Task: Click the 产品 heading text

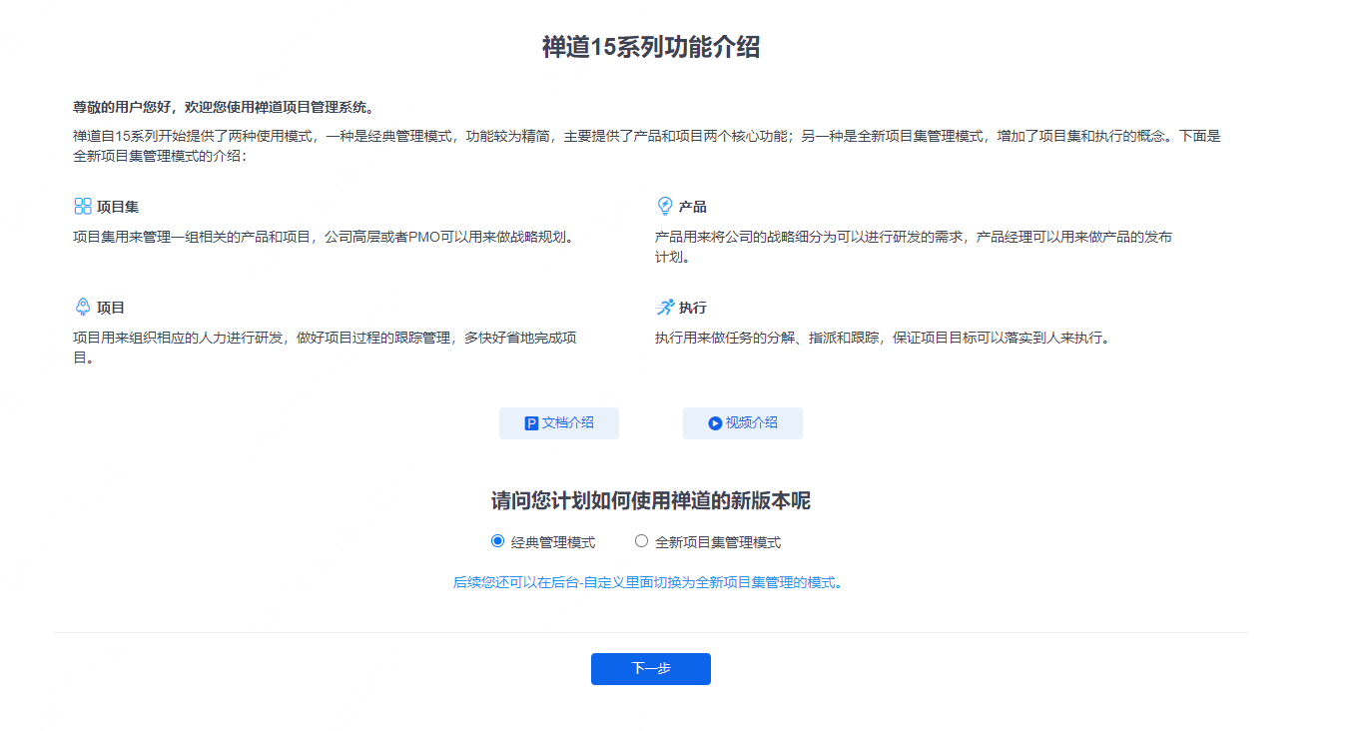Action: coord(693,207)
